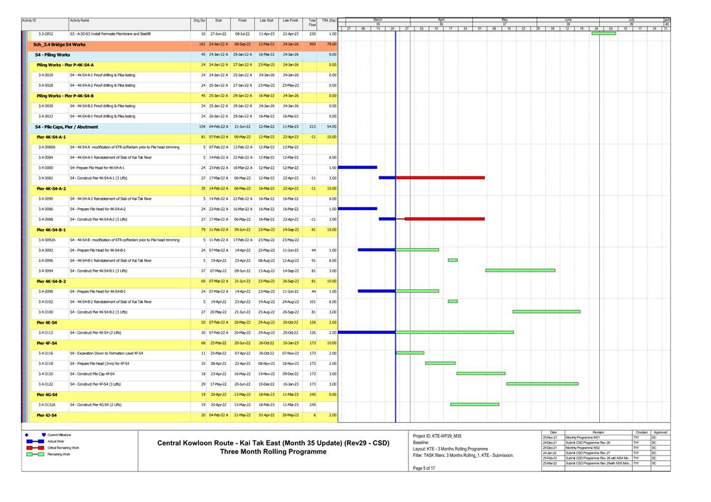Click the Orig Dur column header
The width and height of the screenshot is (711, 502).
point(200,21)
